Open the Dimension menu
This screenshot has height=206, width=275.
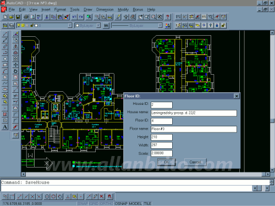click(105, 9)
